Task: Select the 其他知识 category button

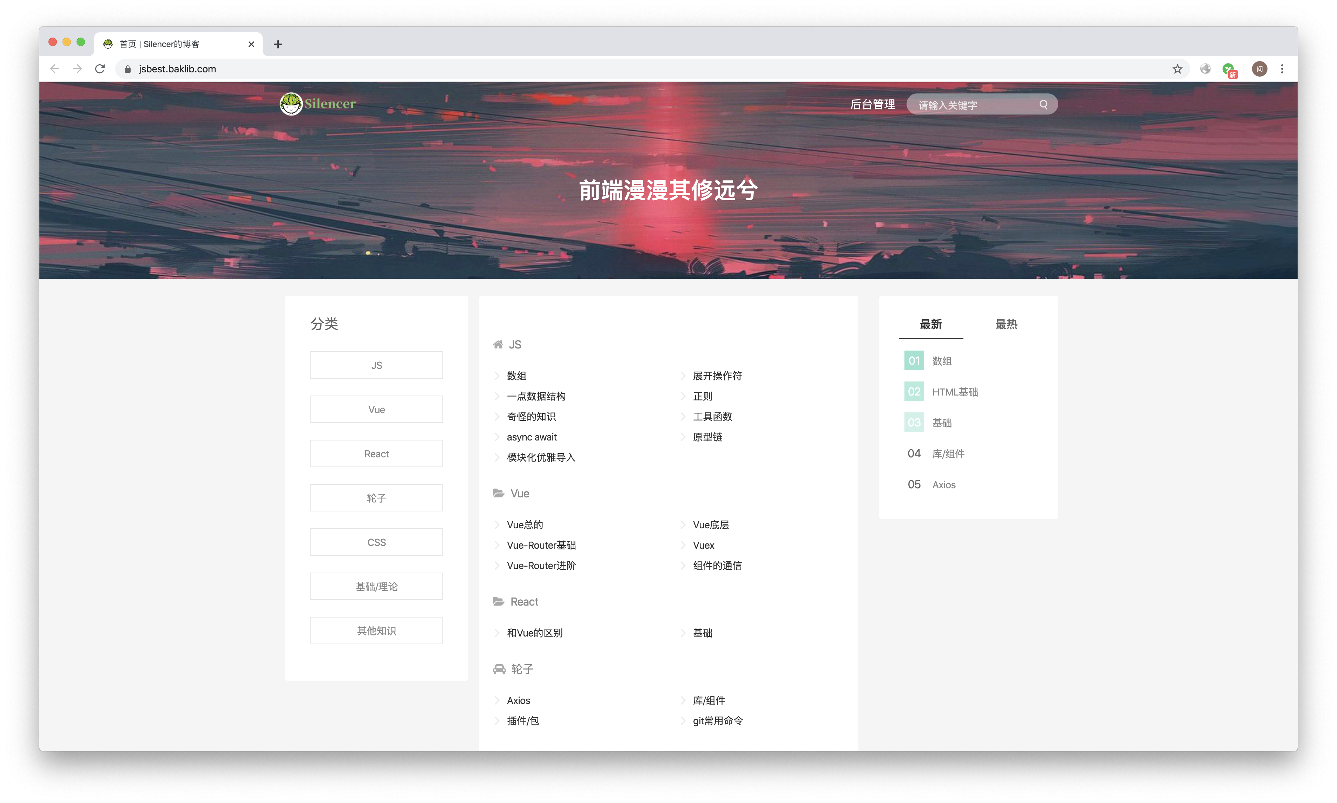Action: click(376, 631)
